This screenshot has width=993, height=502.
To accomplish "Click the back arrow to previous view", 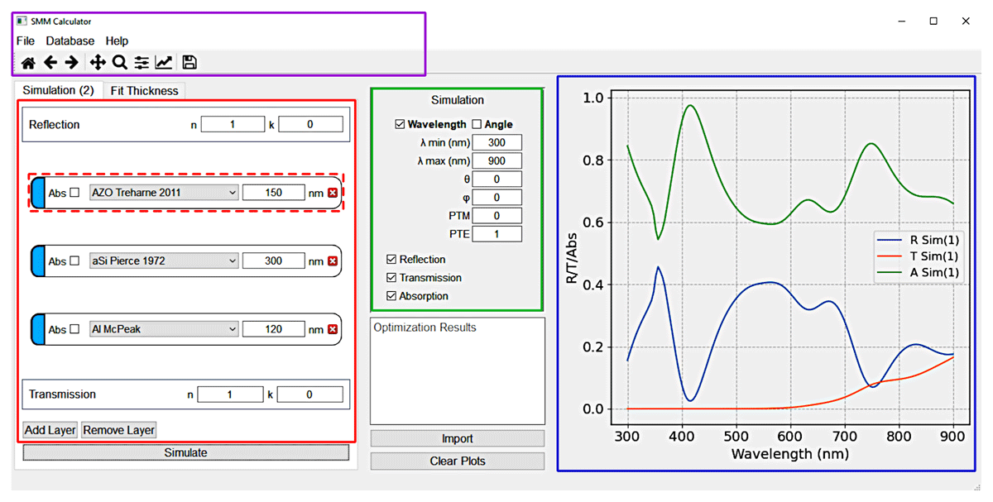I will pyautogui.click(x=50, y=62).
